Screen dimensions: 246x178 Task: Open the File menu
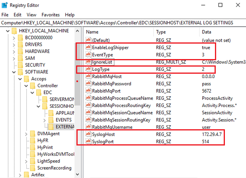click(x=5, y=15)
